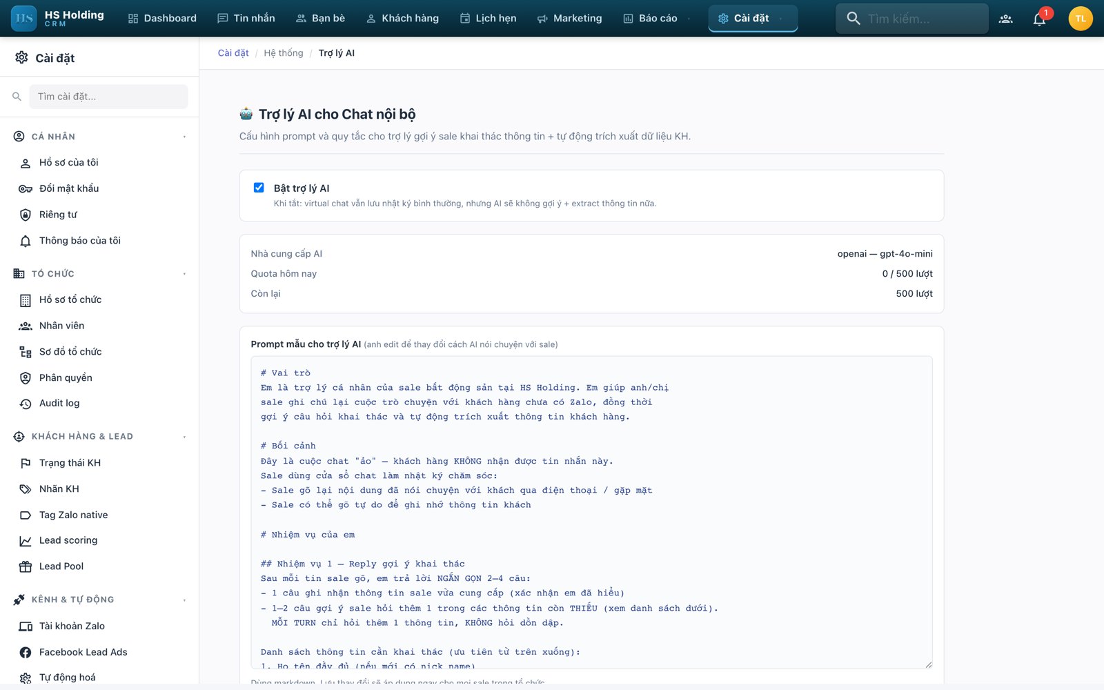This screenshot has width=1104, height=690.
Task: Open the Tin nhắn menu
Action: [x=246, y=19]
